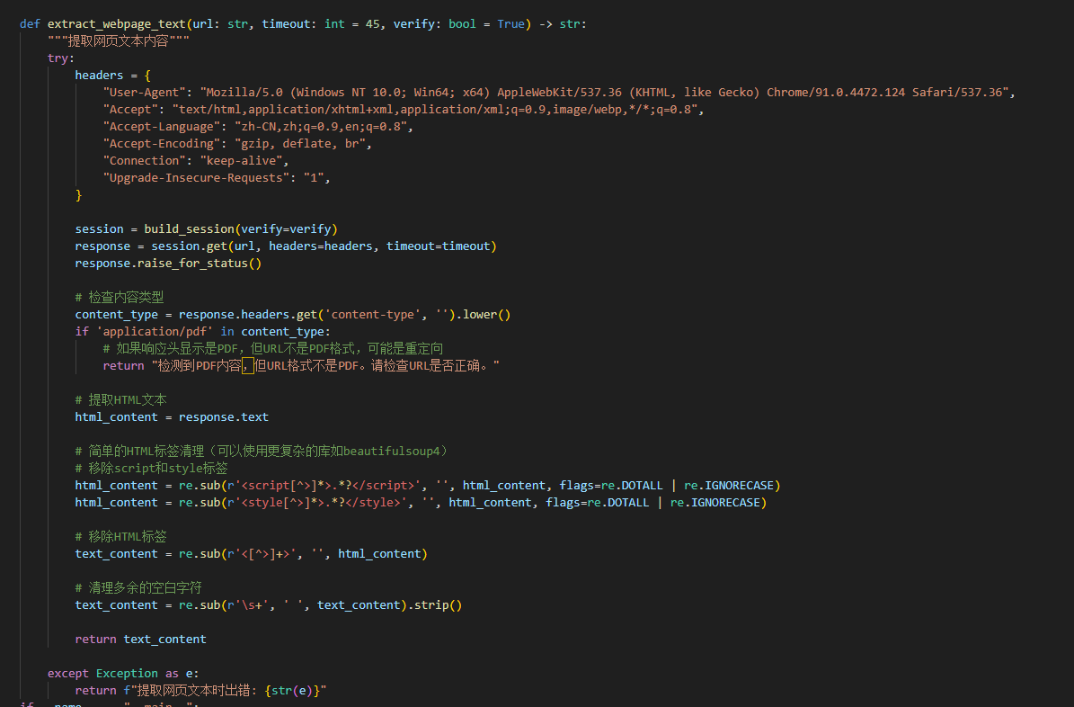Click the comment '# 移除script和style标签'

151,469
